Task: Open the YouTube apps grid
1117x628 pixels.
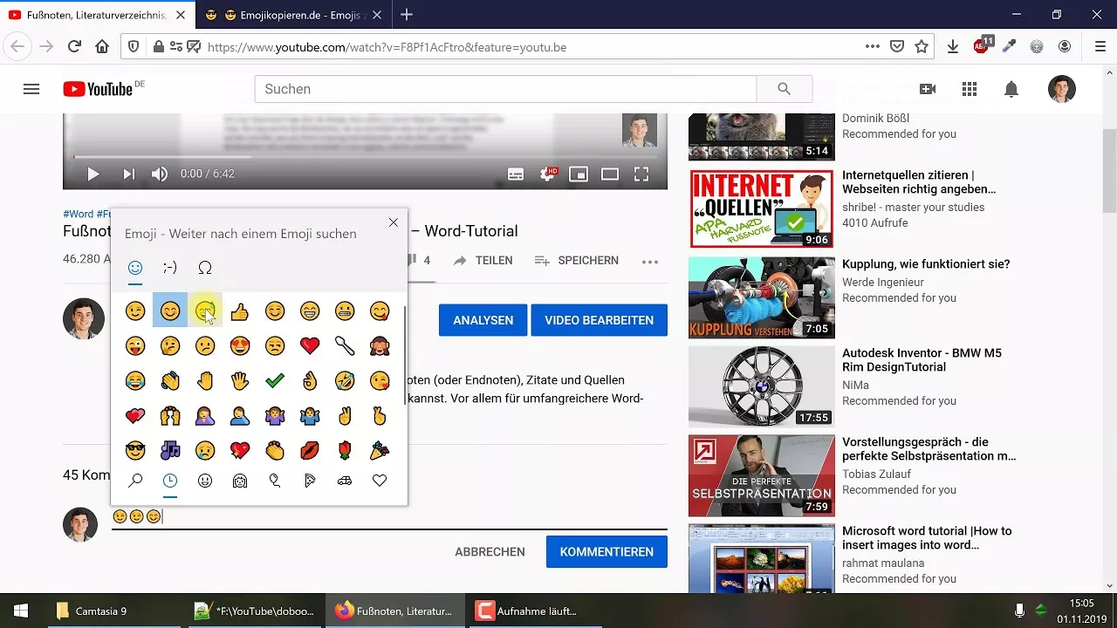Action: (x=969, y=89)
